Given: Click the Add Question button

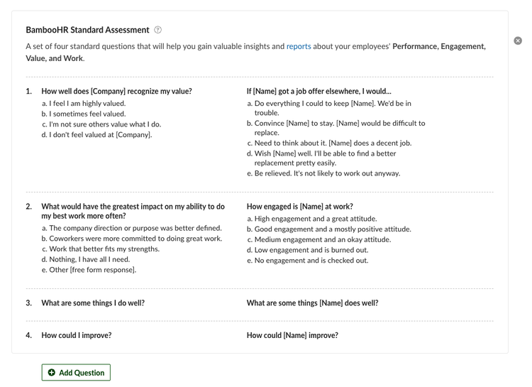Looking at the screenshot, I should pos(76,372).
